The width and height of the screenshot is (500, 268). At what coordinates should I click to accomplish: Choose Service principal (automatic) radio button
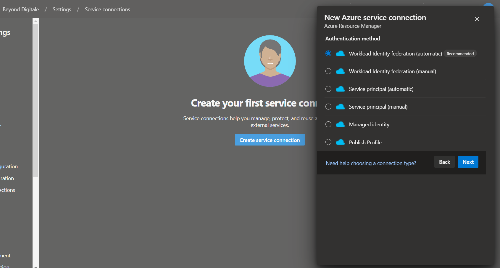pos(328,89)
